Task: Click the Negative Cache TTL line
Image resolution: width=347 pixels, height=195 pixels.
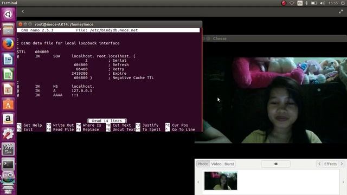Action: [114, 78]
